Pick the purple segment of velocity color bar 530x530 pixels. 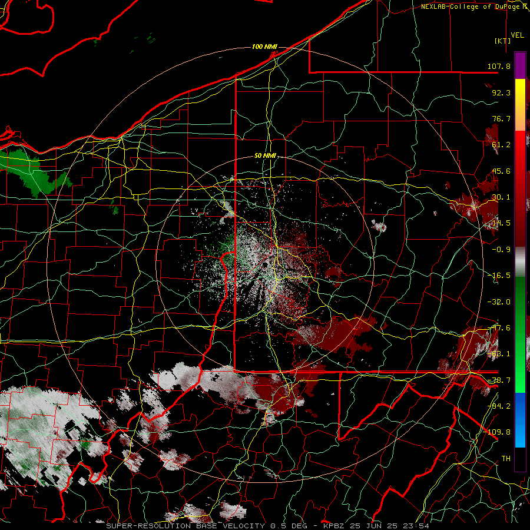coord(520,65)
